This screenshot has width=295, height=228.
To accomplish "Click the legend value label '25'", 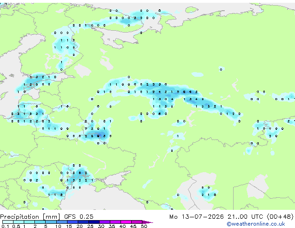I will pos(90,226).
